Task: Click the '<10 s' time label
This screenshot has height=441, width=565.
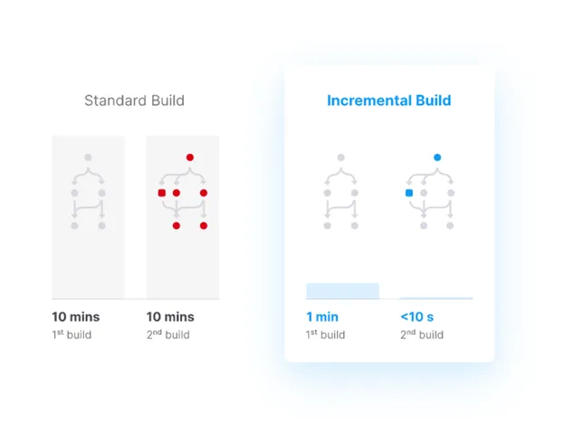Action: [417, 317]
